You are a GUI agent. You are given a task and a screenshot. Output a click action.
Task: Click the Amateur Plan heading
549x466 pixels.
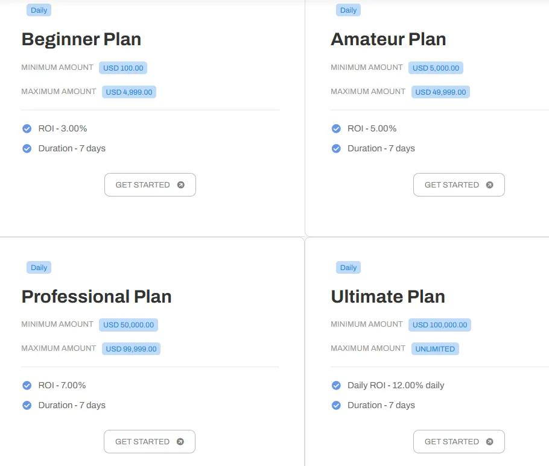coord(388,40)
